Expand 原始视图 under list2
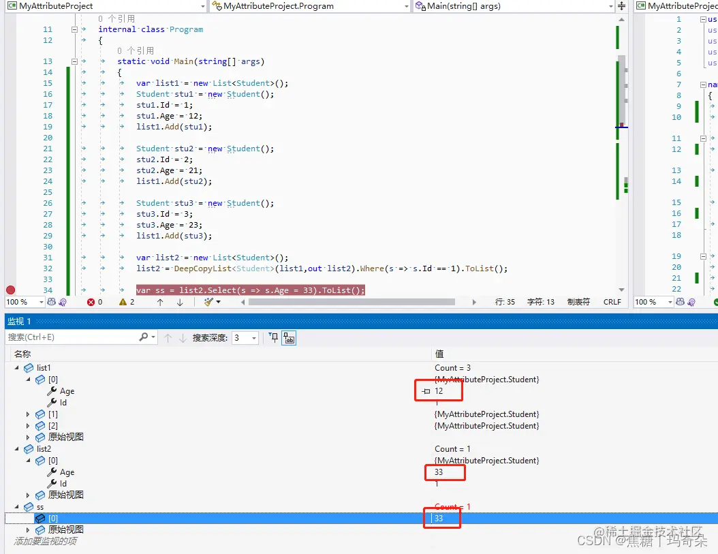This screenshot has height=554, width=718. [x=28, y=495]
